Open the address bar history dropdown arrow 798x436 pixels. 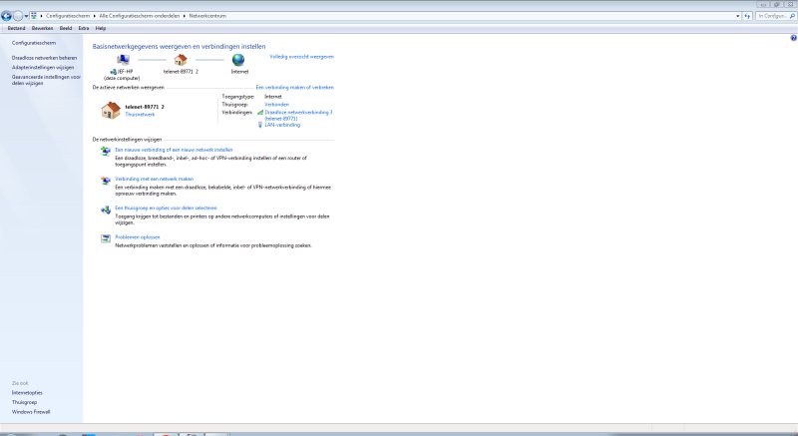click(x=736, y=16)
